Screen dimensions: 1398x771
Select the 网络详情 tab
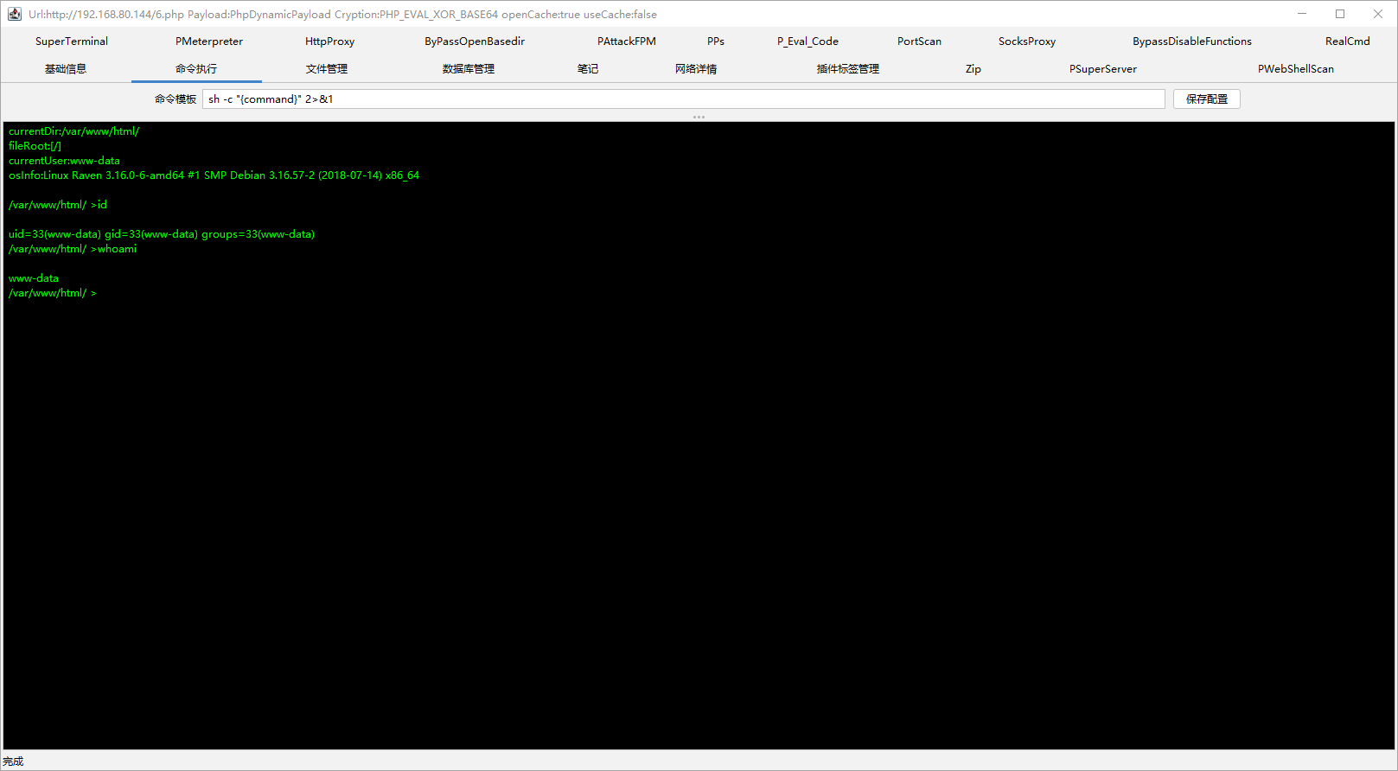pyautogui.click(x=696, y=69)
